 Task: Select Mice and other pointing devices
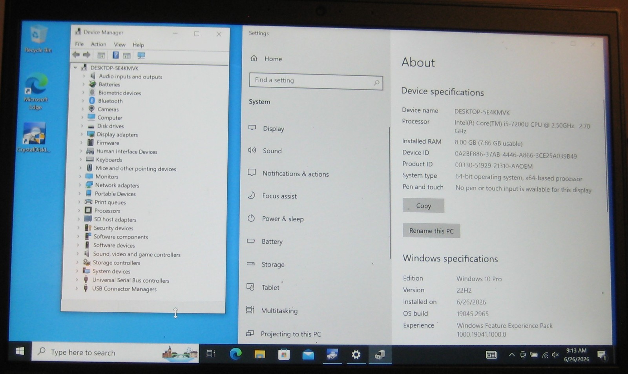coord(136,168)
